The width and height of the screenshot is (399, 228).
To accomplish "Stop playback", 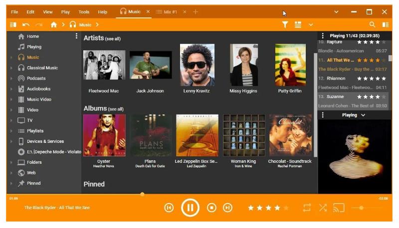I will [x=211, y=208].
